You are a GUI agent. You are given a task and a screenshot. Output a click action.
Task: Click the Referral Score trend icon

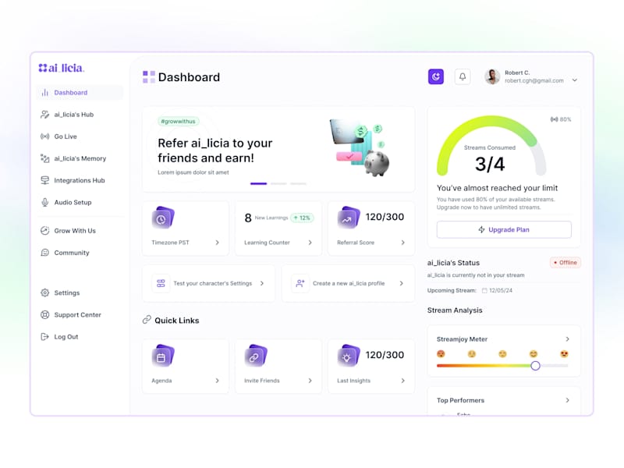click(348, 218)
